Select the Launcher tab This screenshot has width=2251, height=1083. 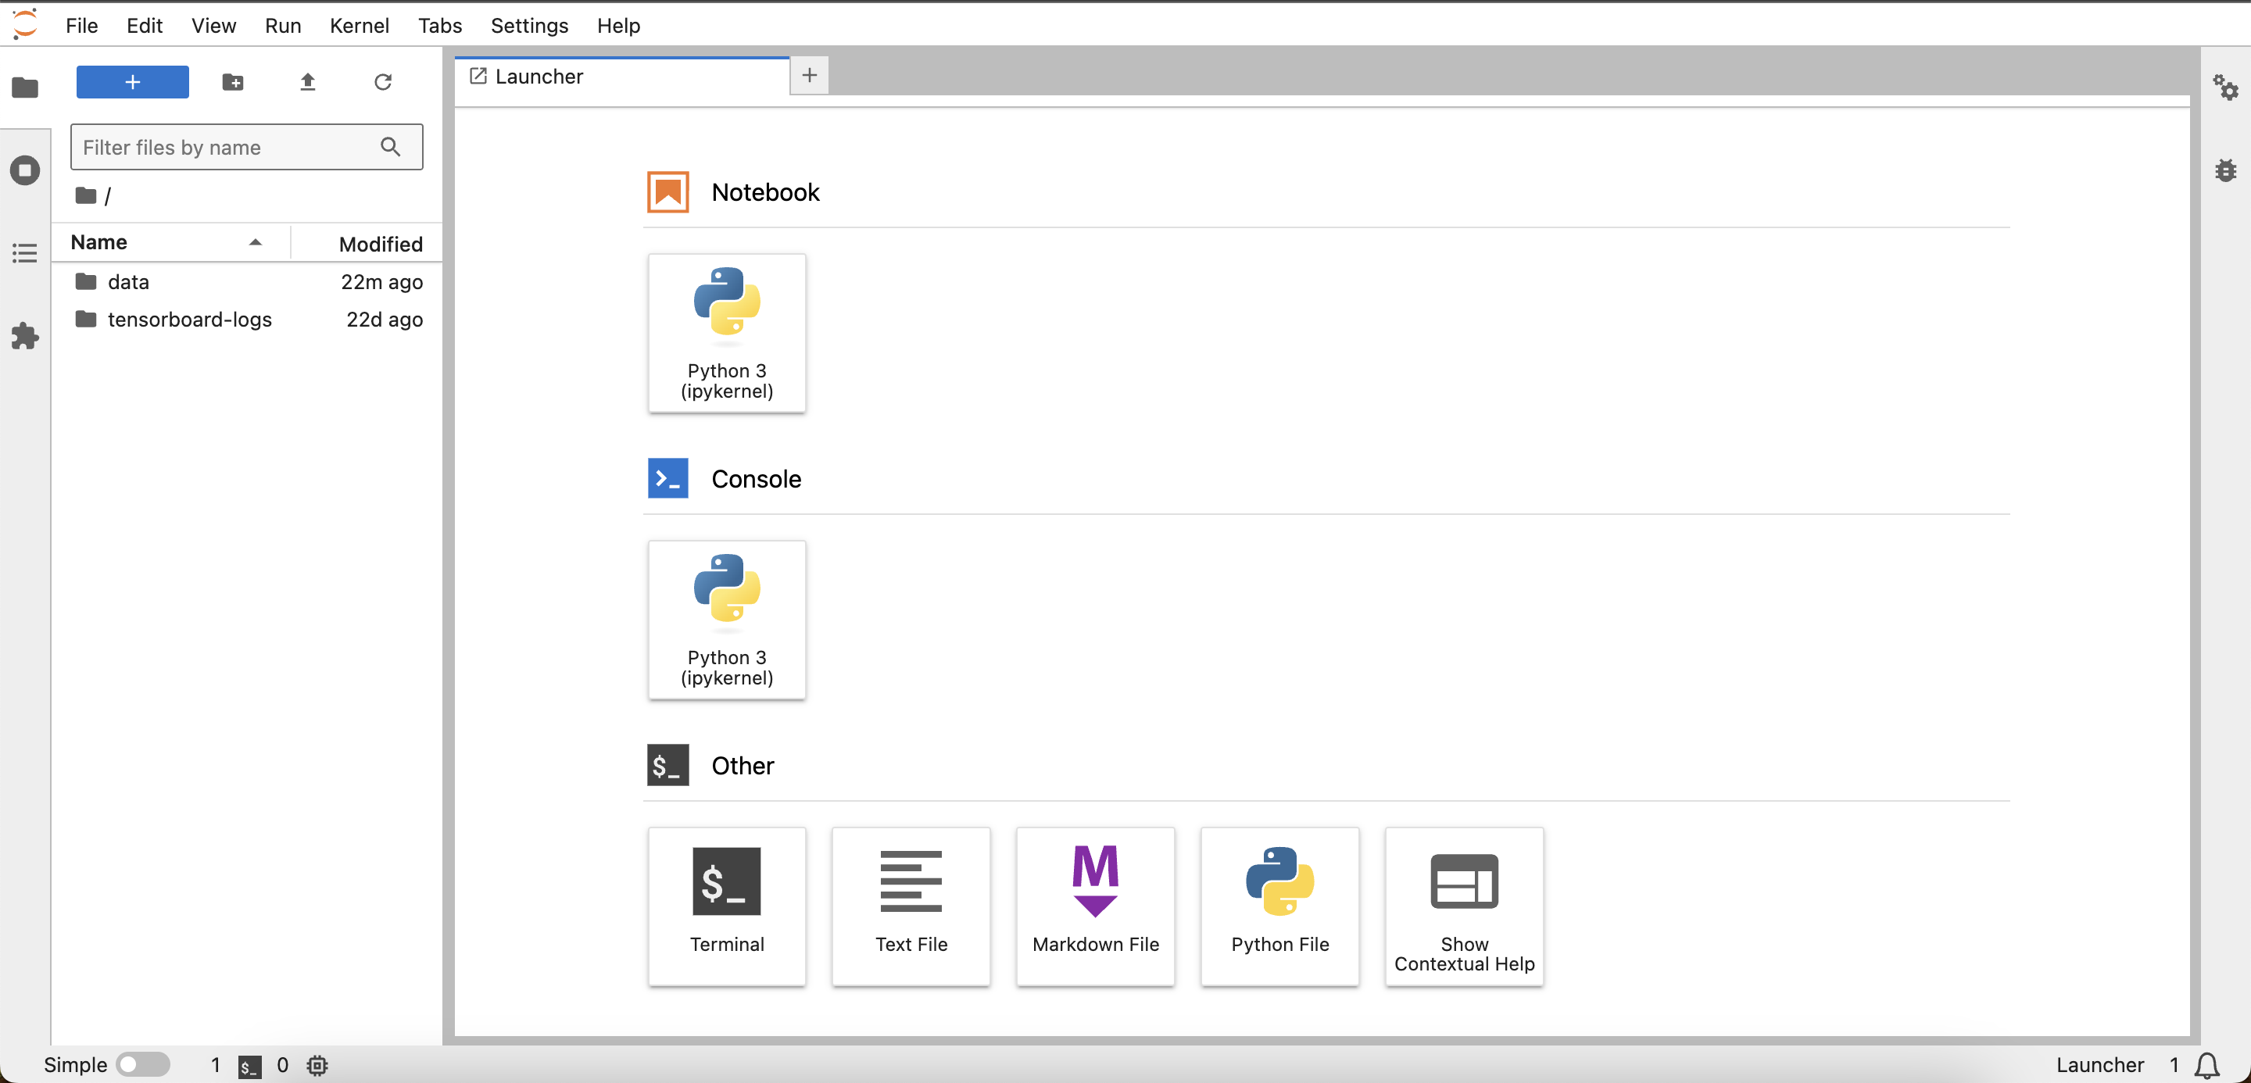(x=622, y=77)
